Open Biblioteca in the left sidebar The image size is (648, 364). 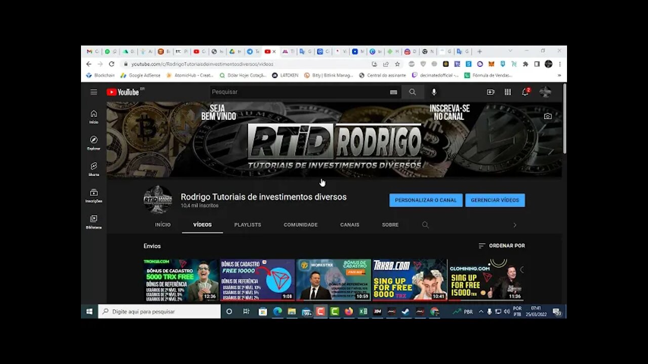(94, 222)
